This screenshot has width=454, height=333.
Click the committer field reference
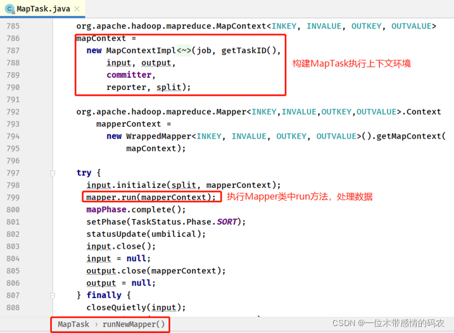click(x=129, y=75)
